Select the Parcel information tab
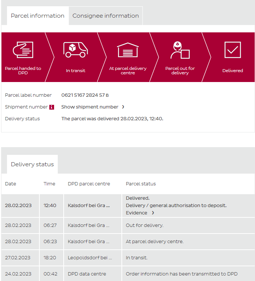 click(x=38, y=16)
